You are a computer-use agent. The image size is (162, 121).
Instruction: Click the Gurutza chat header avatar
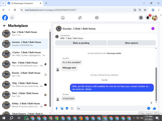(x=59, y=28)
